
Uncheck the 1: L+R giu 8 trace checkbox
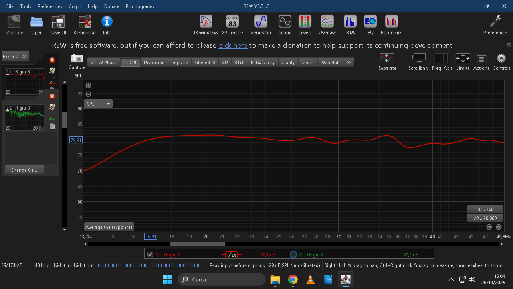coord(150,254)
